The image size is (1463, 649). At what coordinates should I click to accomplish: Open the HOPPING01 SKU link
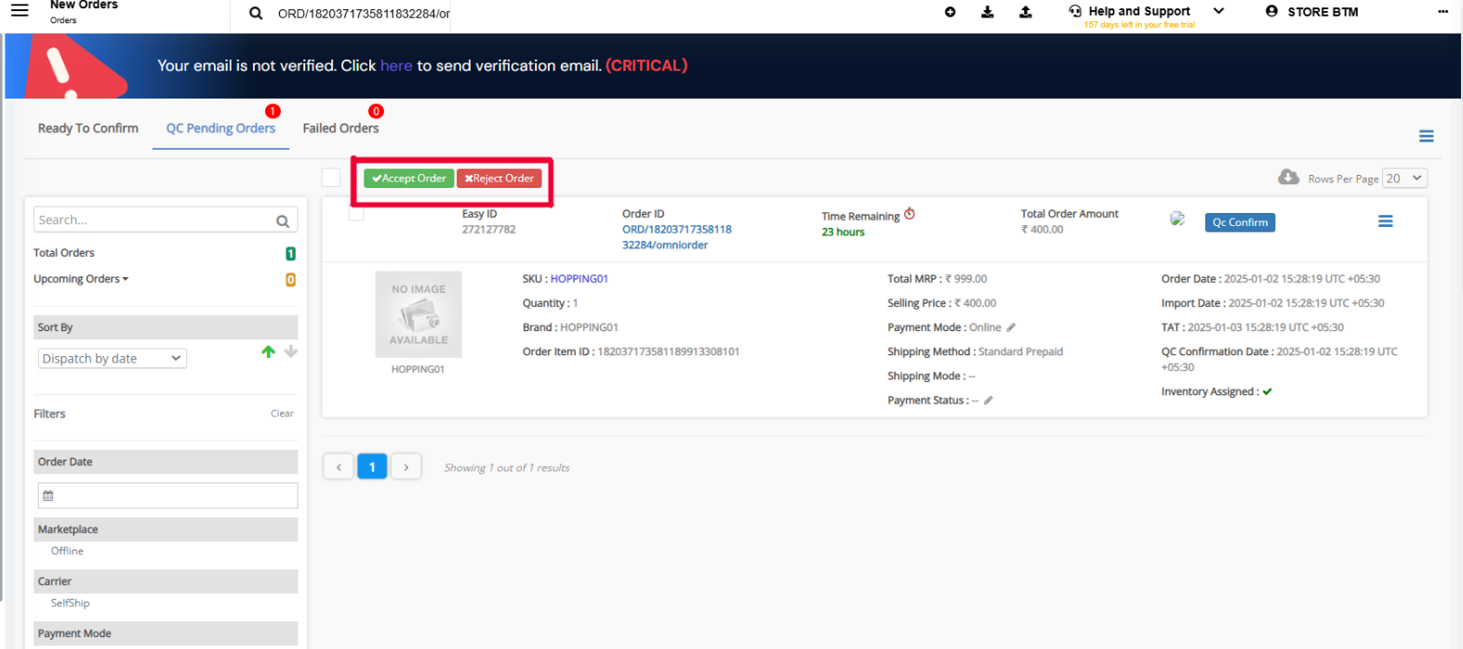point(579,279)
